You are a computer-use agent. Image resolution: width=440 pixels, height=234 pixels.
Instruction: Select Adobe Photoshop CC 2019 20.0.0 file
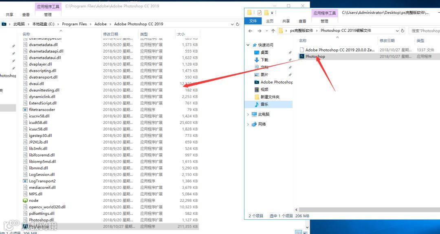coord(340,50)
